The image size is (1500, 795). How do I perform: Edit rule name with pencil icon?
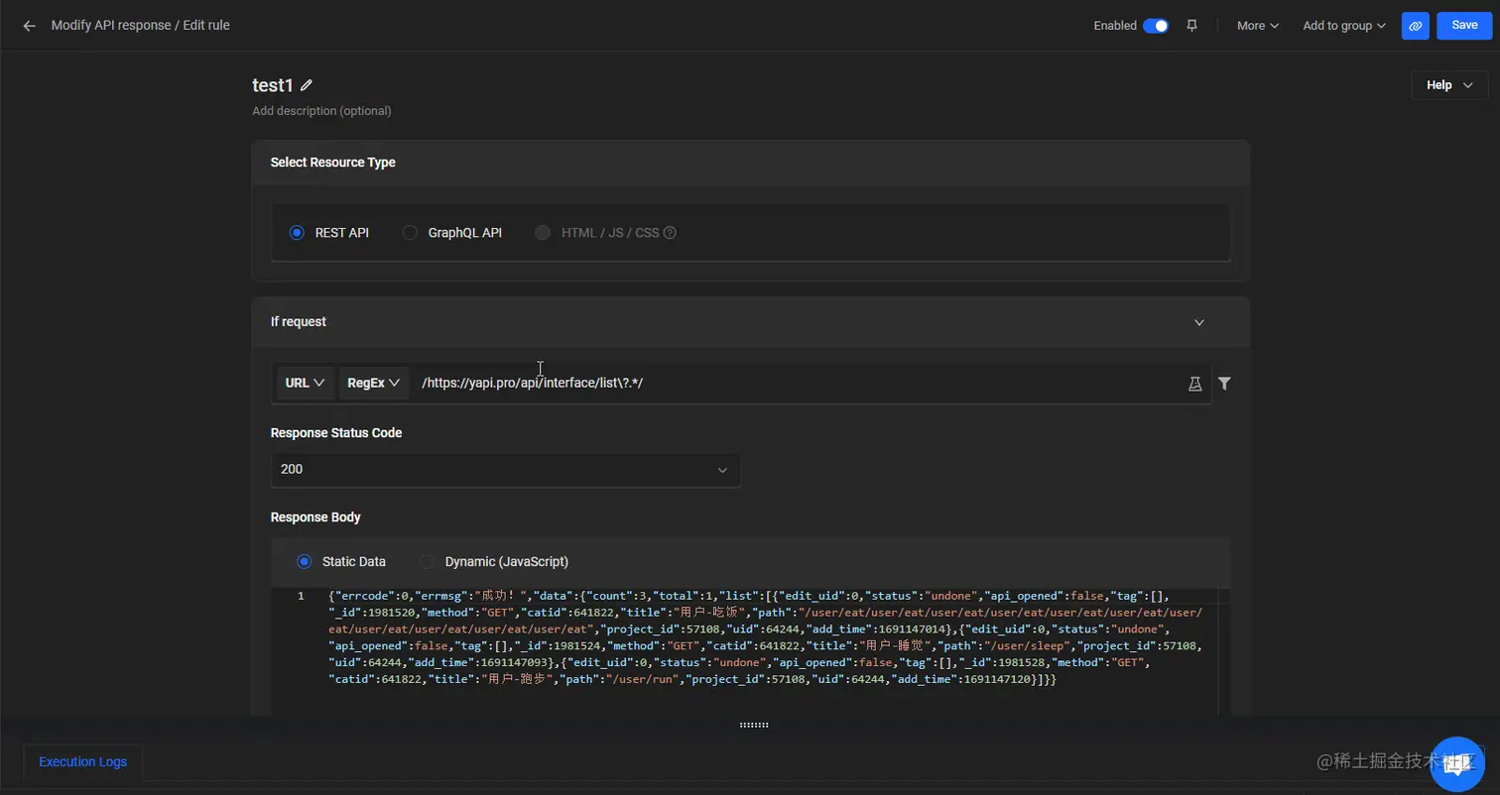point(307,86)
